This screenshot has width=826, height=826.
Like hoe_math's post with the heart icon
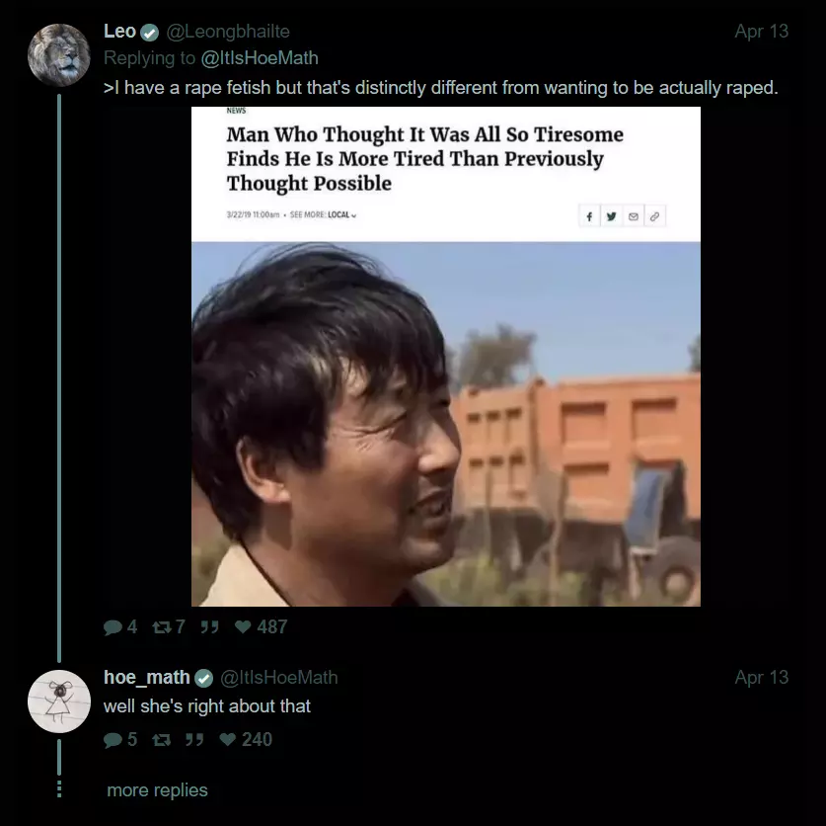point(228,739)
